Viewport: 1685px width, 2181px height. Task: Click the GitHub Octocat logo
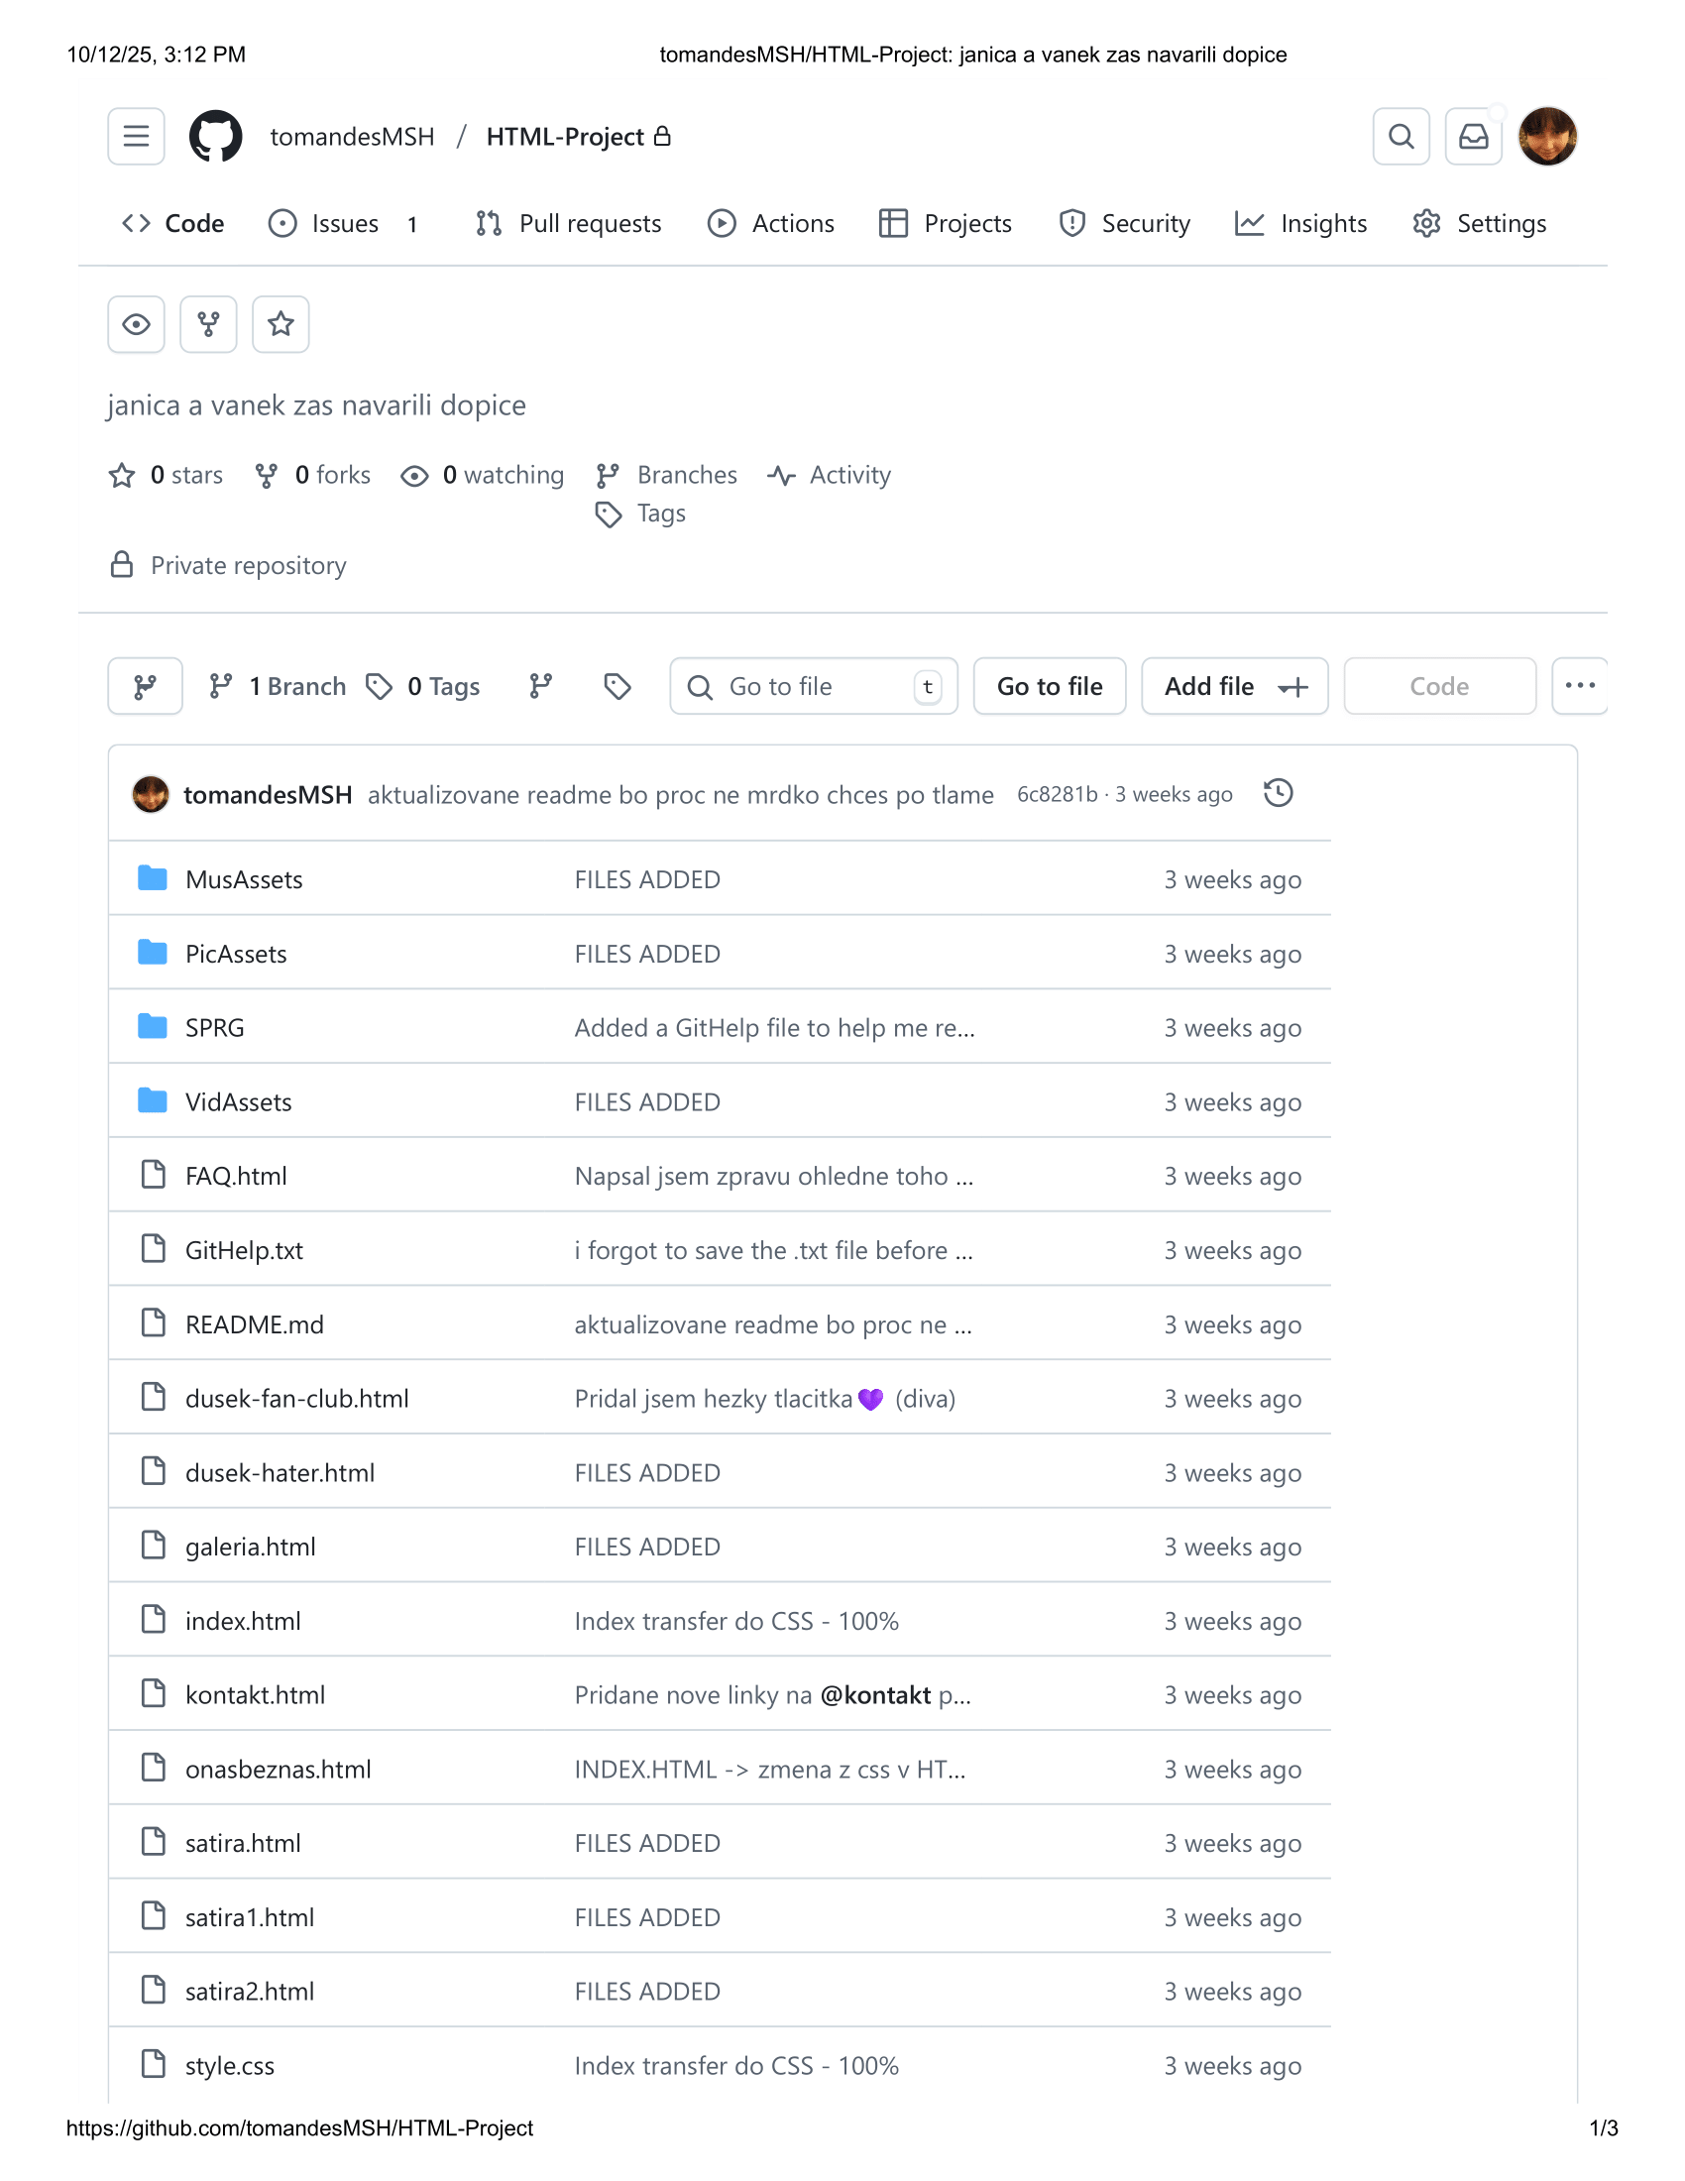[216, 136]
